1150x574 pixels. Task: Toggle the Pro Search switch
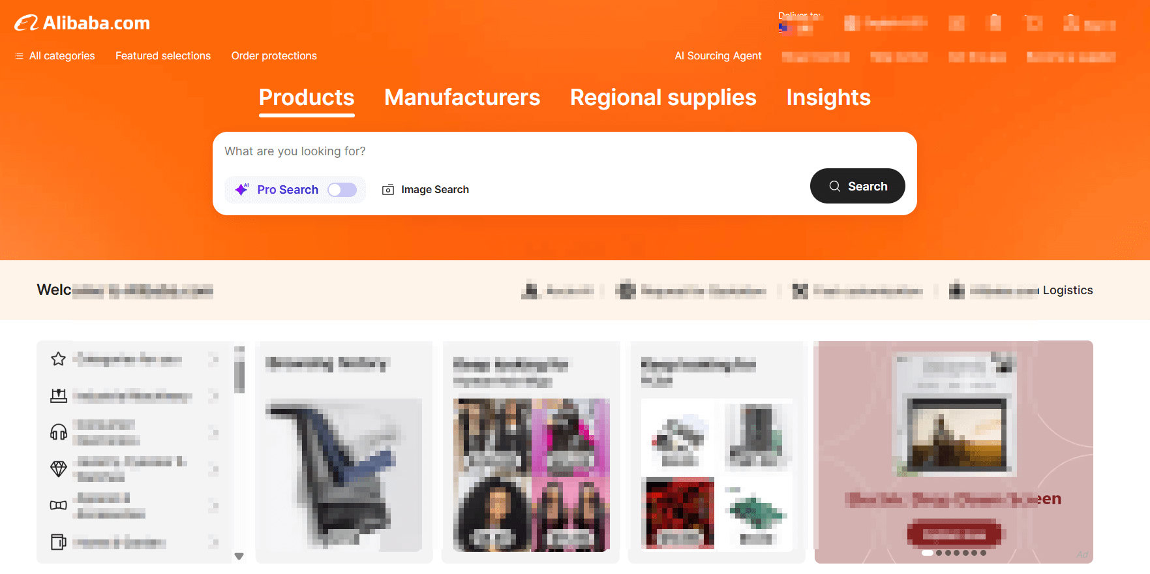coord(342,190)
